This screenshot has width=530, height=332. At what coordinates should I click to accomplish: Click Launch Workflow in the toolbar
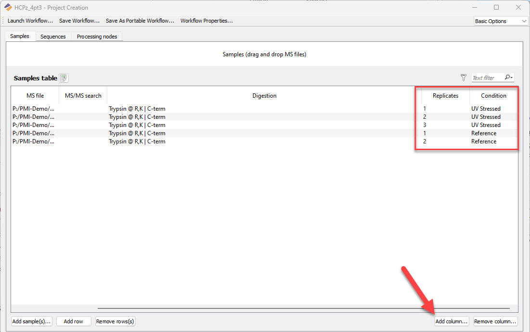(x=30, y=21)
